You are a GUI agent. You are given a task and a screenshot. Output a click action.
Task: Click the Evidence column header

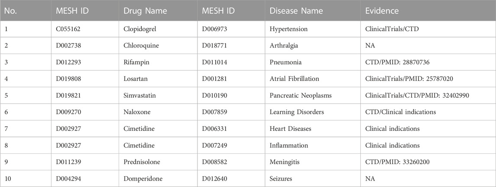click(x=428, y=10)
